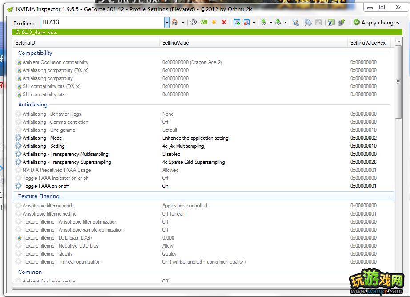410x297 pixels.
Task: Click '0x00000000 (Dragon Age 2)' value
Action: [x=192, y=62]
